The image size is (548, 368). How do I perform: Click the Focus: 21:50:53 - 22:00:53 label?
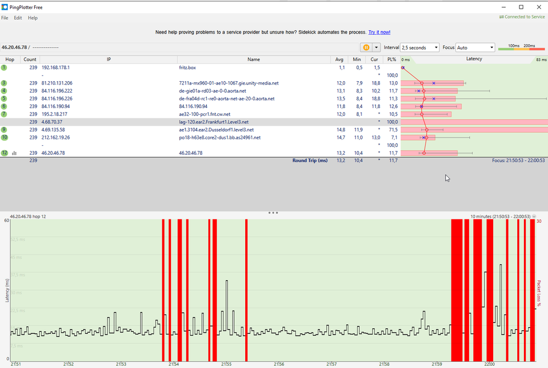[518, 160]
